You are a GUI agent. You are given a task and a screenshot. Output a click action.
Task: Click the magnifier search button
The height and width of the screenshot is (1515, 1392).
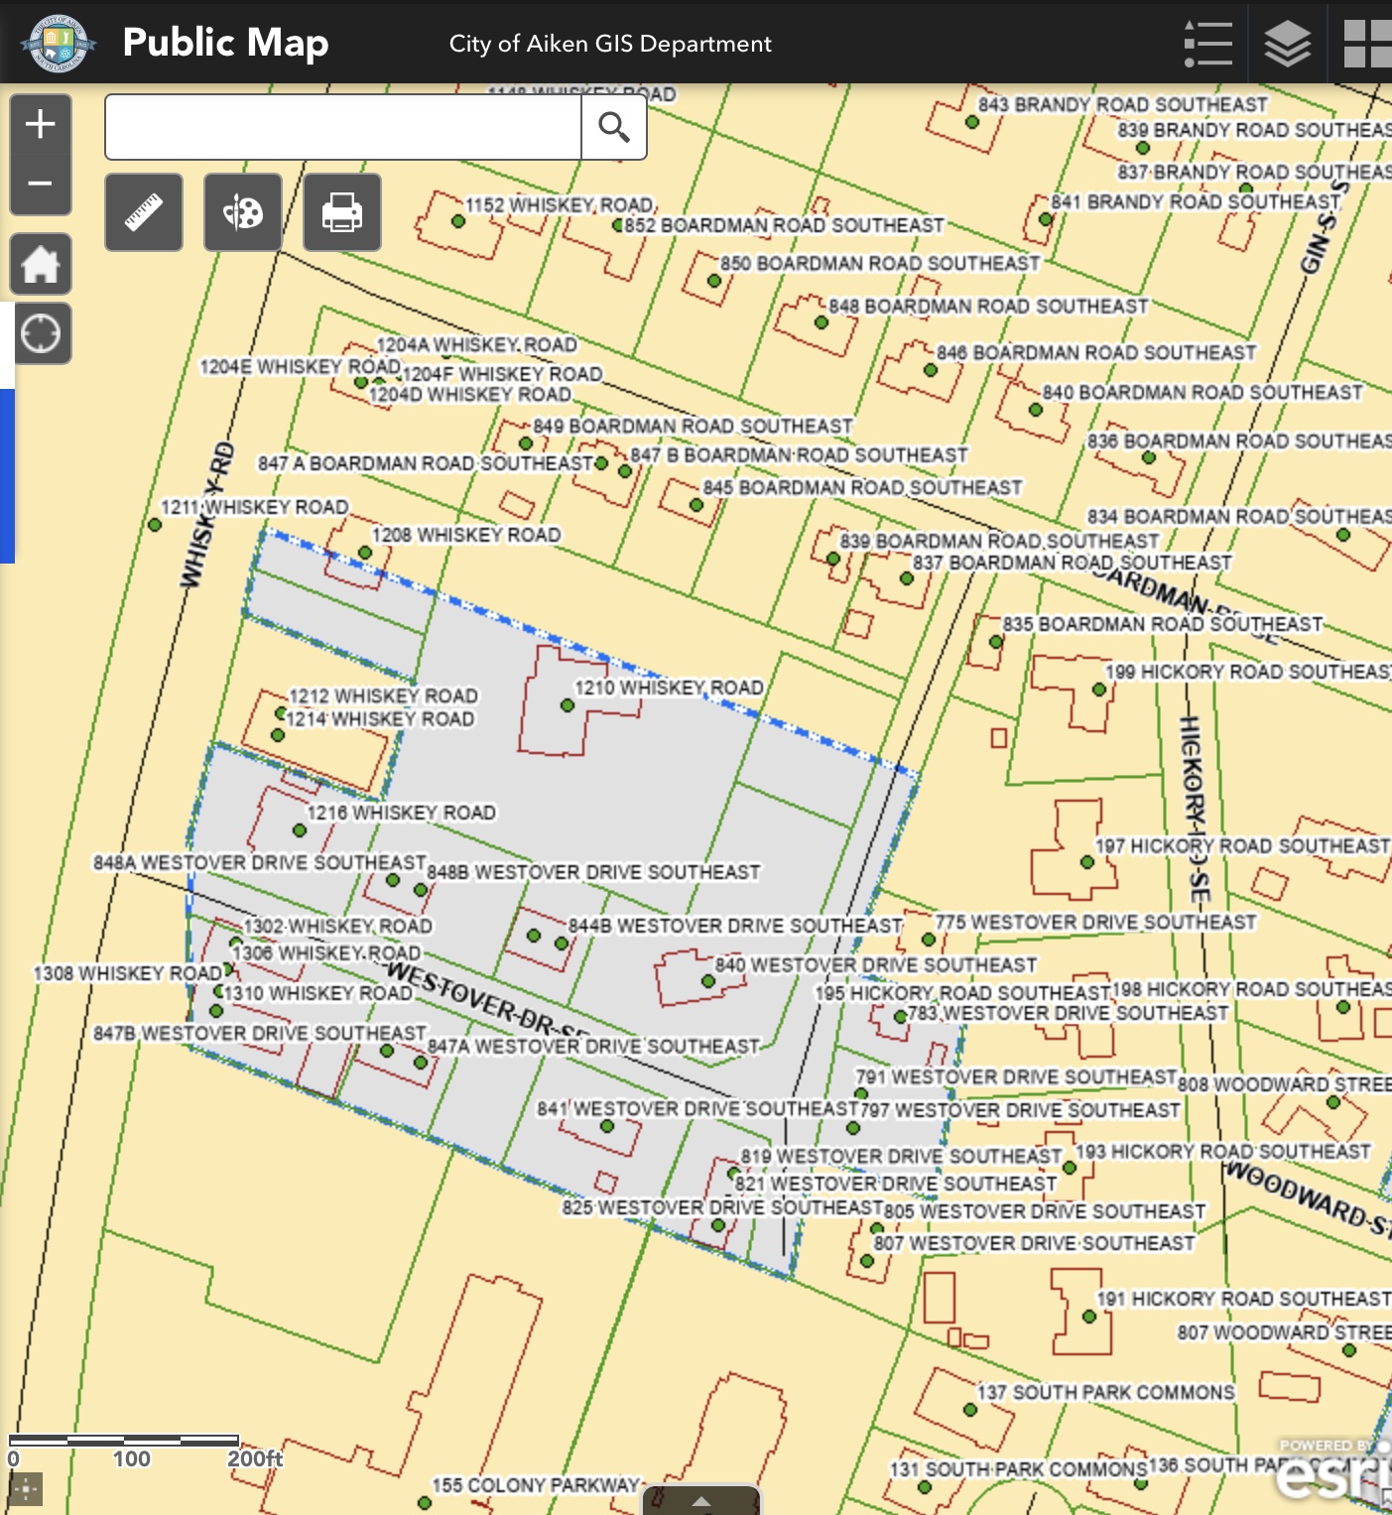(613, 127)
